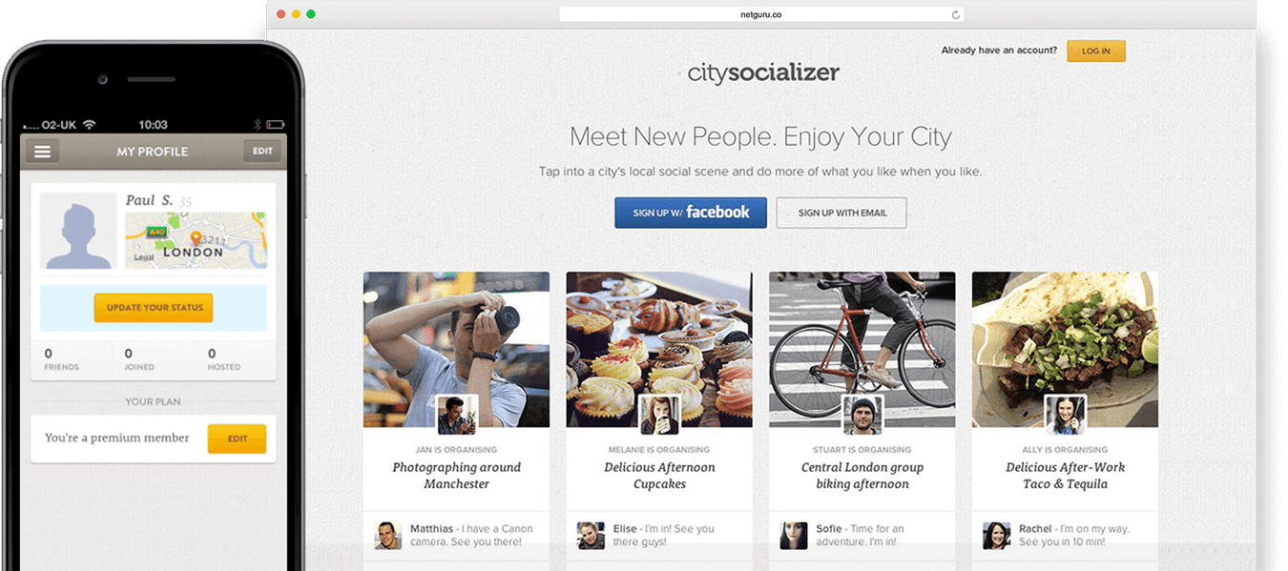This screenshot has width=1288, height=571.
Task: Click the netguru.co address bar
Action: [x=761, y=15]
